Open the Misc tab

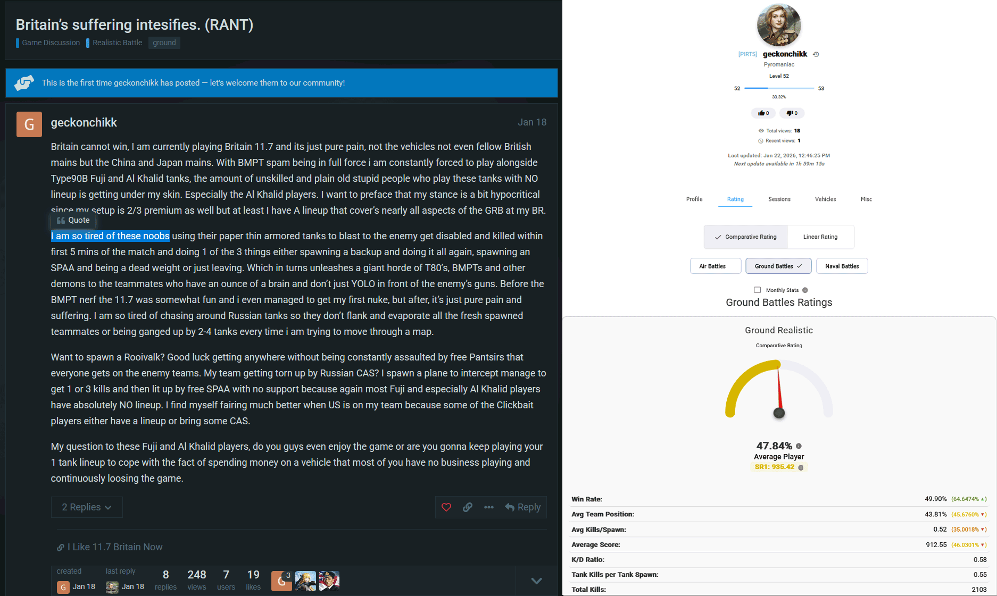click(x=866, y=199)
